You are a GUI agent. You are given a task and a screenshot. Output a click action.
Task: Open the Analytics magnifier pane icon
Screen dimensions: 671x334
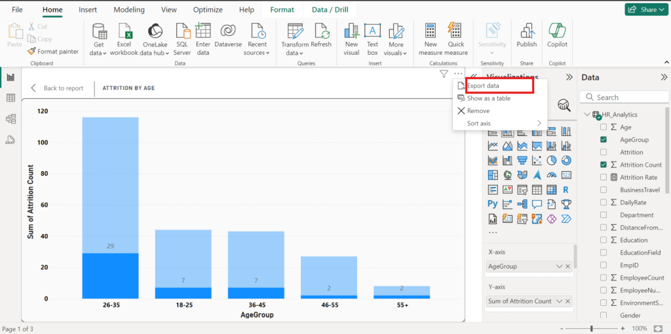(564, 105)
